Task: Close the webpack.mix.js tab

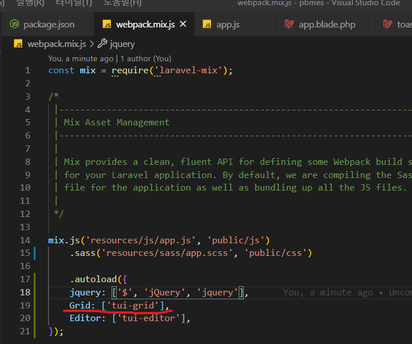Action: point(183,24)
